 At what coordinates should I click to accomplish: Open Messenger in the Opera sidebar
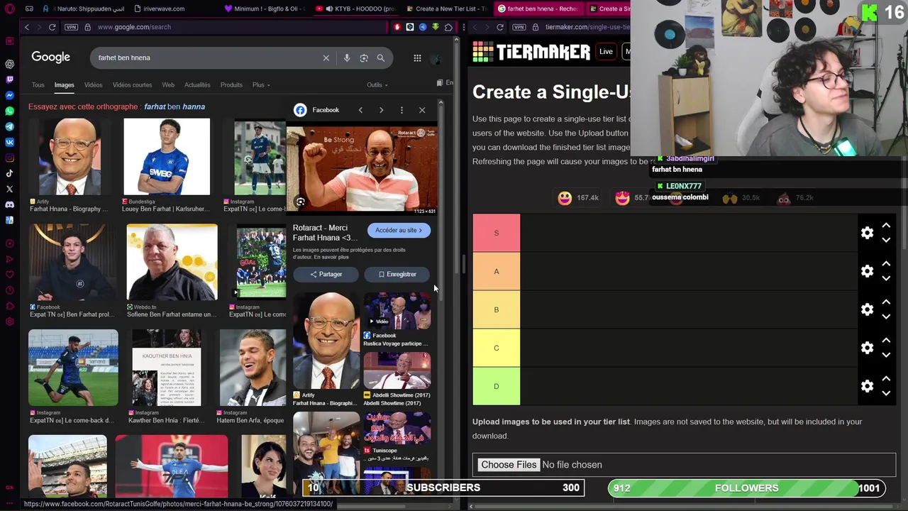tap(9, 95)
